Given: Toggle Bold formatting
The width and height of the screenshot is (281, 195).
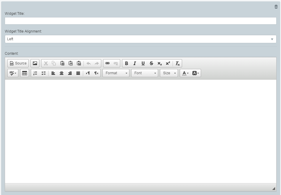Looking at the screenshot, I should pos(126,63).
